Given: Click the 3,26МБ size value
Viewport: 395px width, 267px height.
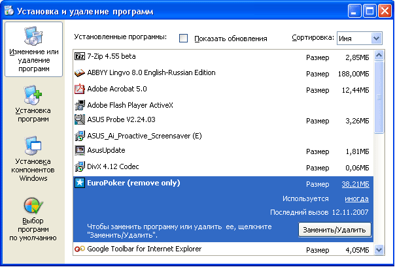Looking at the screenshot, I should tap(357, 121).
